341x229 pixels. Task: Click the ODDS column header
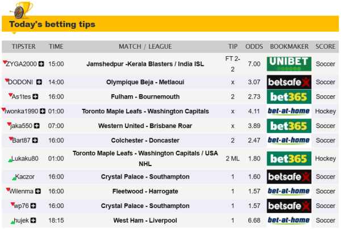(254, 46)
